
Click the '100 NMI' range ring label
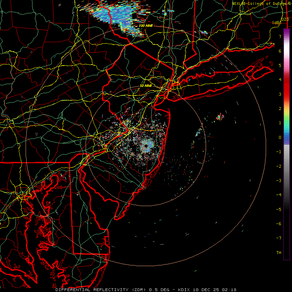(146, 26)
